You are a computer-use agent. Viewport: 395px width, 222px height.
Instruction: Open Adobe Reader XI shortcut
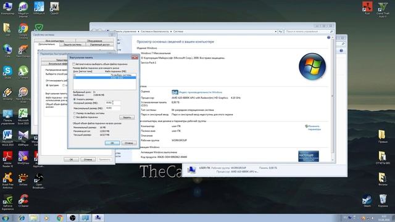pos(7,159)
